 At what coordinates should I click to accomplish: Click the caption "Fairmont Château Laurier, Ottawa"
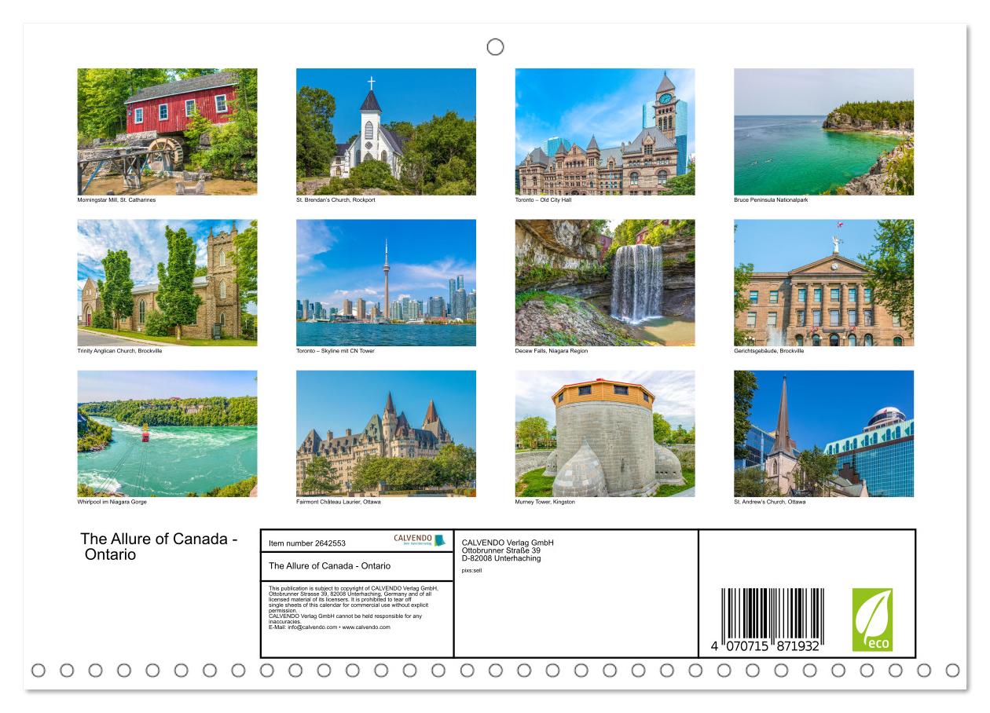(339, 502)
